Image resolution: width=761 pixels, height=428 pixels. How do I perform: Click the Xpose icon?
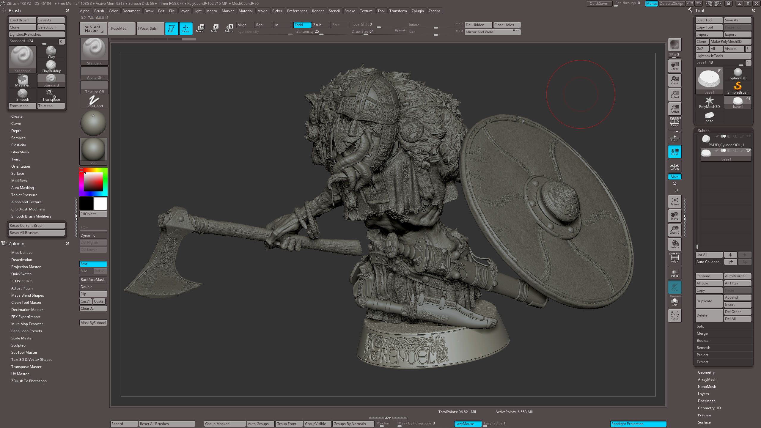[x=674, y=315]
